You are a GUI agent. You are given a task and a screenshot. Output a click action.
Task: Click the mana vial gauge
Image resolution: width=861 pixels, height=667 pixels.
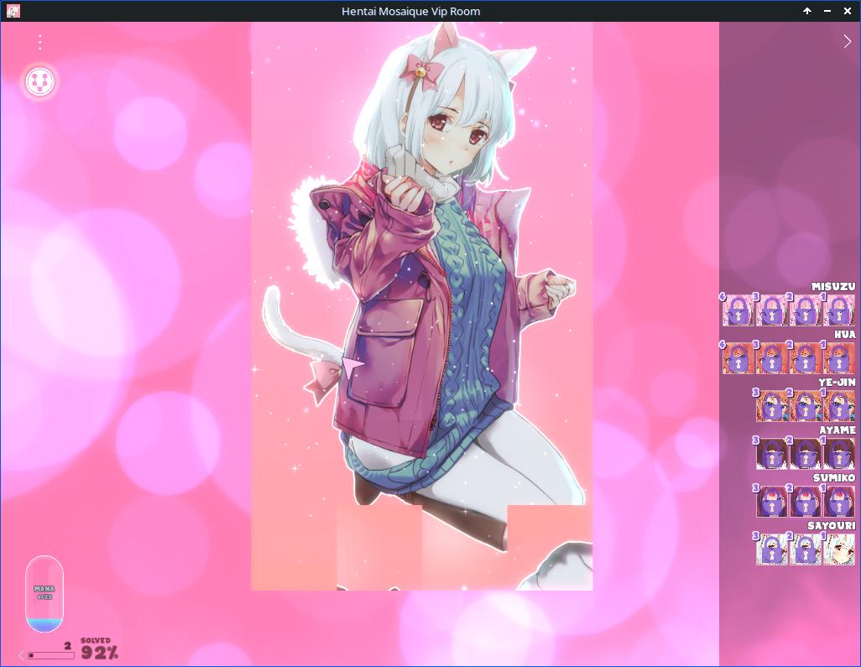pyautogui.click(x=44, y=594)
